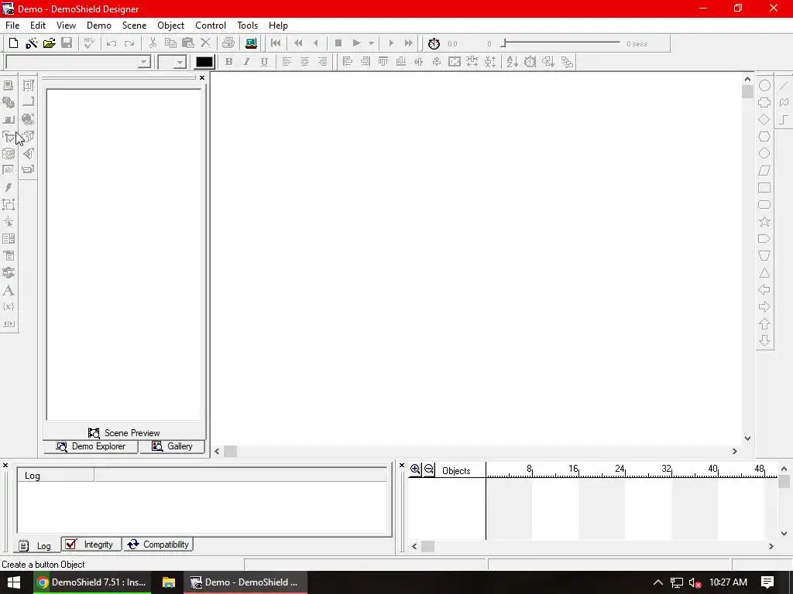Open a demo using the folder icon
Viewport: 793px width, 594px height.
[49, 43]
